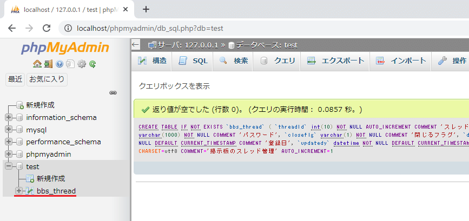469x221 pixels.
Task: Click the phpMyAdmin home icon
Action: click(37, 64)
